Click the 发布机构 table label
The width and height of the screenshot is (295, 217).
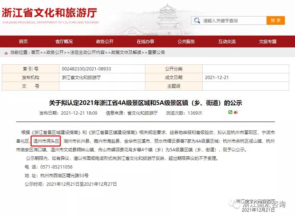[31, 78]
